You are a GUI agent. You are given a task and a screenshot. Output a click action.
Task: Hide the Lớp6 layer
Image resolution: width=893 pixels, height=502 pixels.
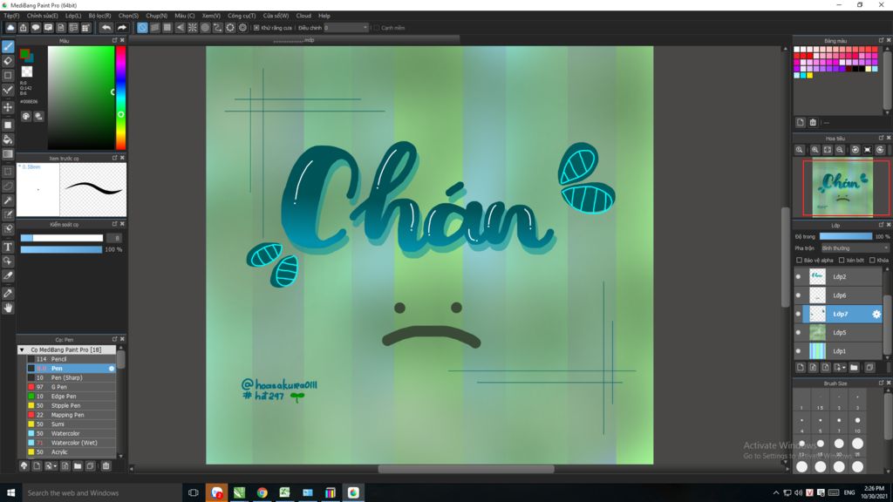(798, 295)
